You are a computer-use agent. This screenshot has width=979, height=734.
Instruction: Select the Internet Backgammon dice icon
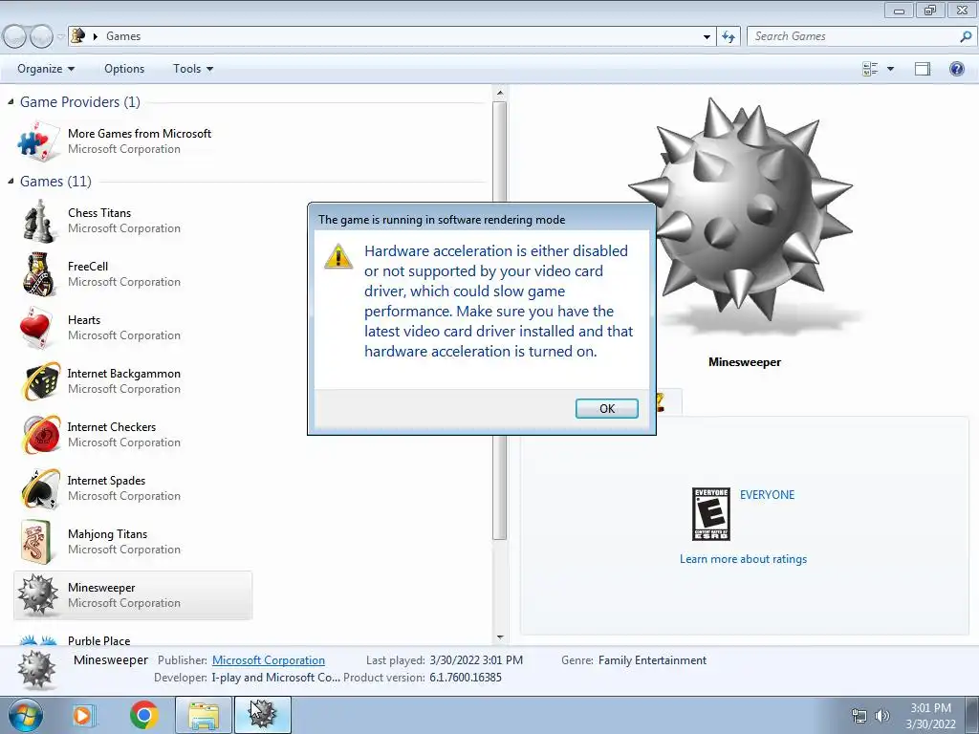point(41,380)
